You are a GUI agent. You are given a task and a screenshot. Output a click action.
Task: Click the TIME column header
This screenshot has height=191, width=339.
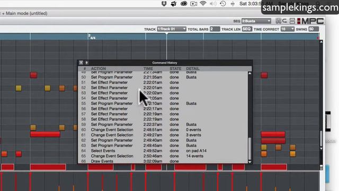148,68
